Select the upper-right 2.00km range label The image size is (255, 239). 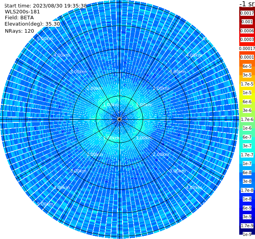(x=161, y=88)
